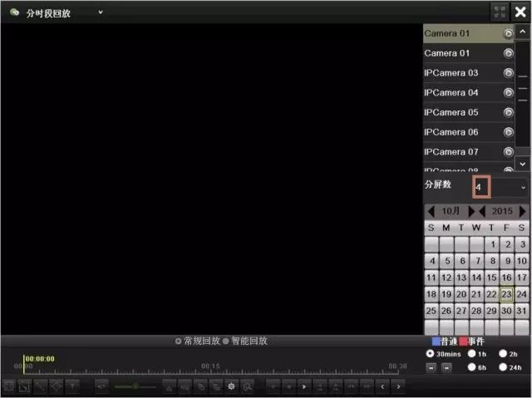Viewport: 532px width, 398px height.
Task: Start playback for IPCamera 05 via its play icon
Action: click(508, 112)
